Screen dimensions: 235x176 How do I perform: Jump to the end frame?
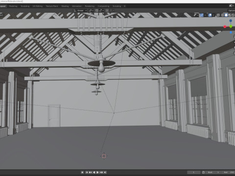[x=105, y=172]
